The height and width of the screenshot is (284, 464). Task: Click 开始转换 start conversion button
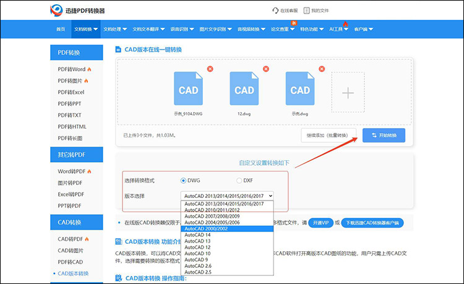click(384, 136)
